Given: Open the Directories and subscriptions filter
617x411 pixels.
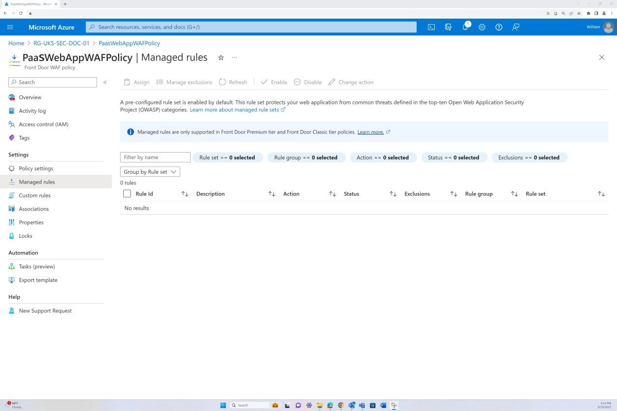Looking at the screenshot, I should tap(448, 27).
